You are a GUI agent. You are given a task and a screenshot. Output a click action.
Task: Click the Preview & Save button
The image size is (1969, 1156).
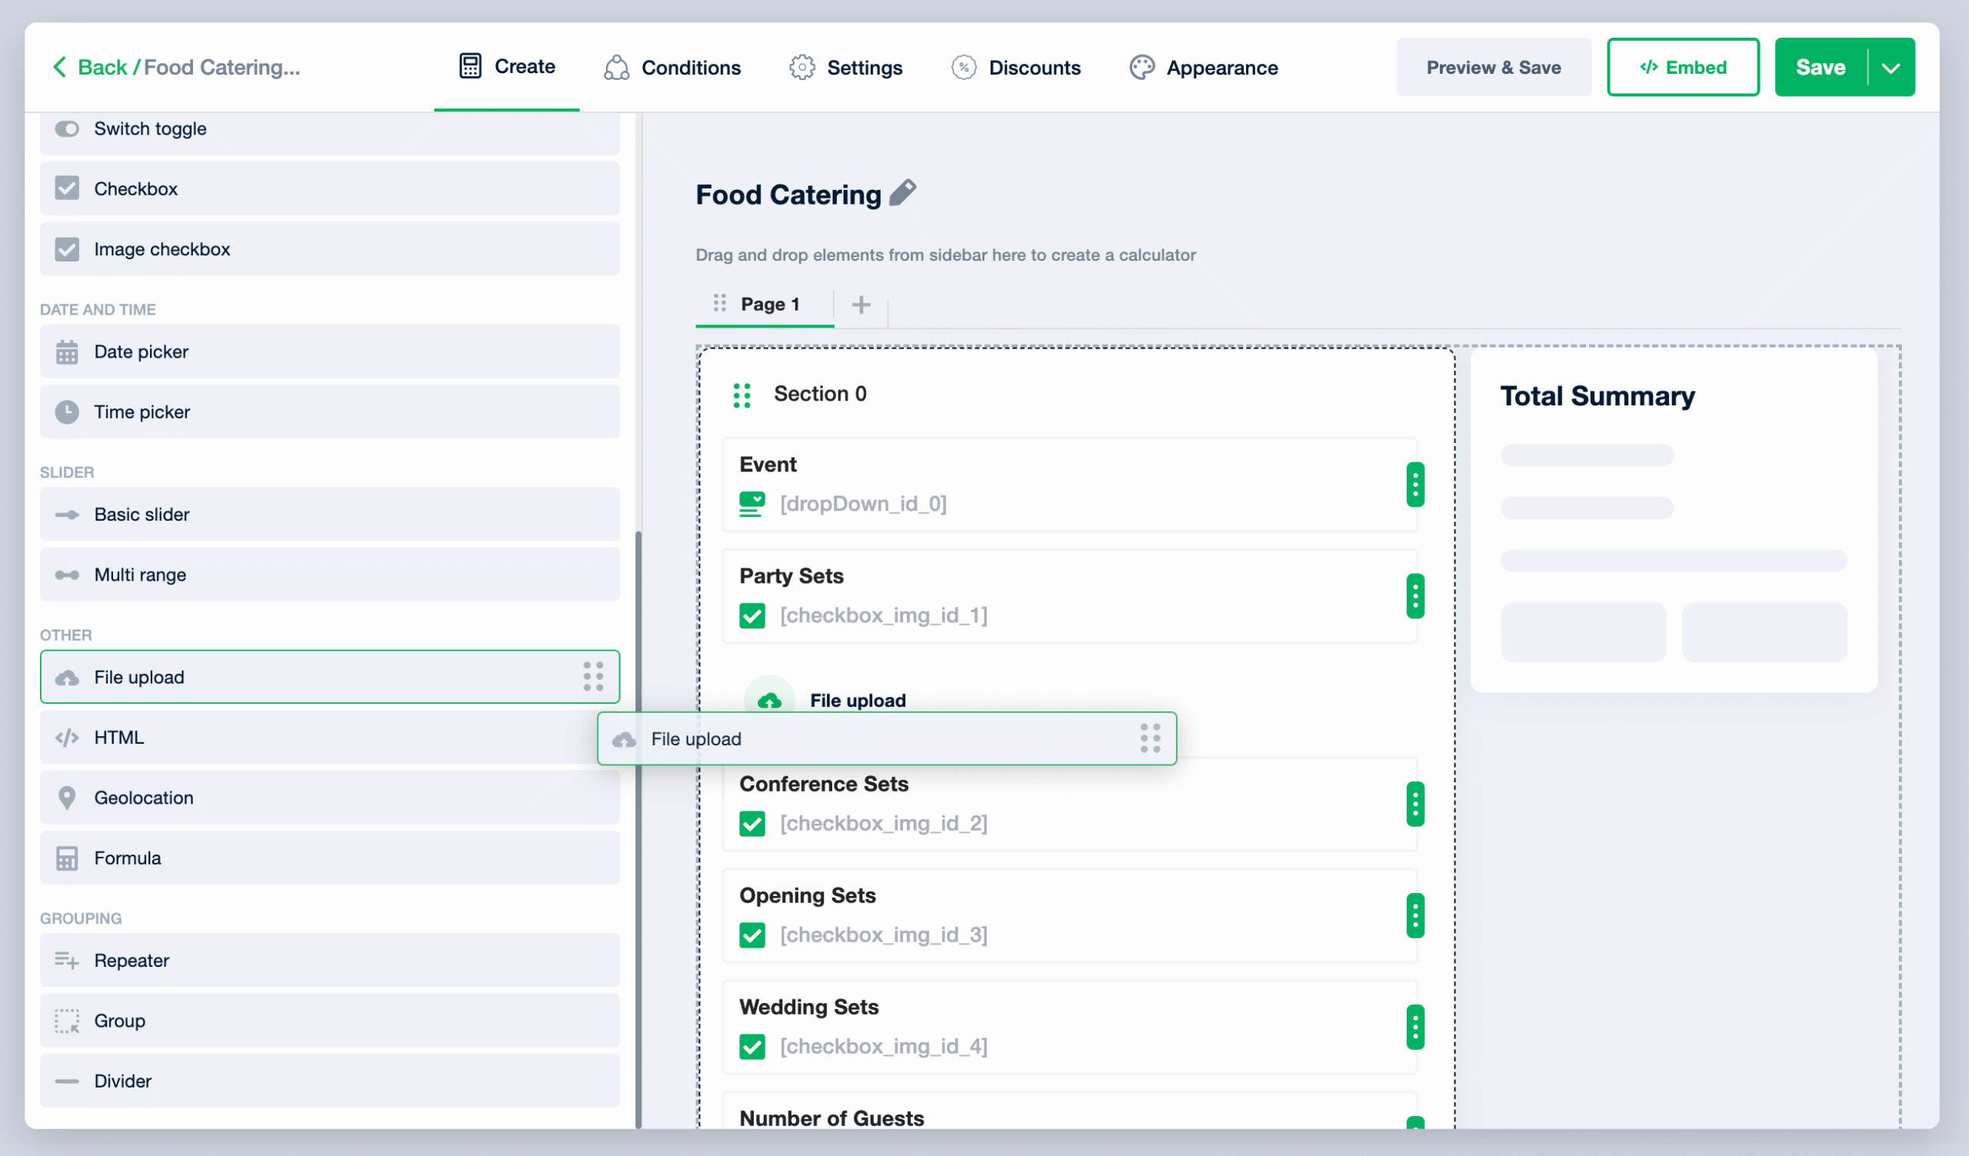(x=1494, y=68)
